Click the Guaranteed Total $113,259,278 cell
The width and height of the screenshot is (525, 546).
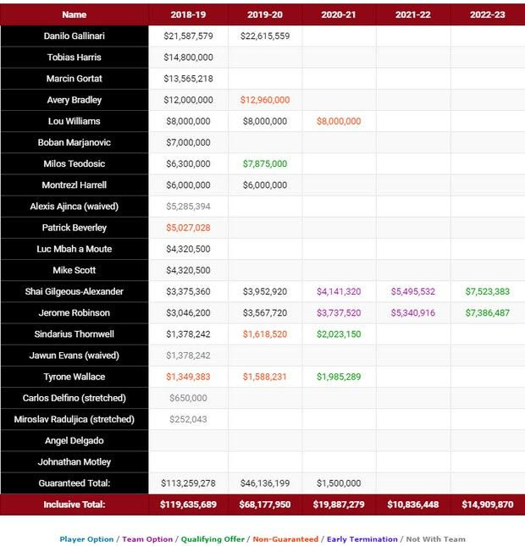(187, 483)
